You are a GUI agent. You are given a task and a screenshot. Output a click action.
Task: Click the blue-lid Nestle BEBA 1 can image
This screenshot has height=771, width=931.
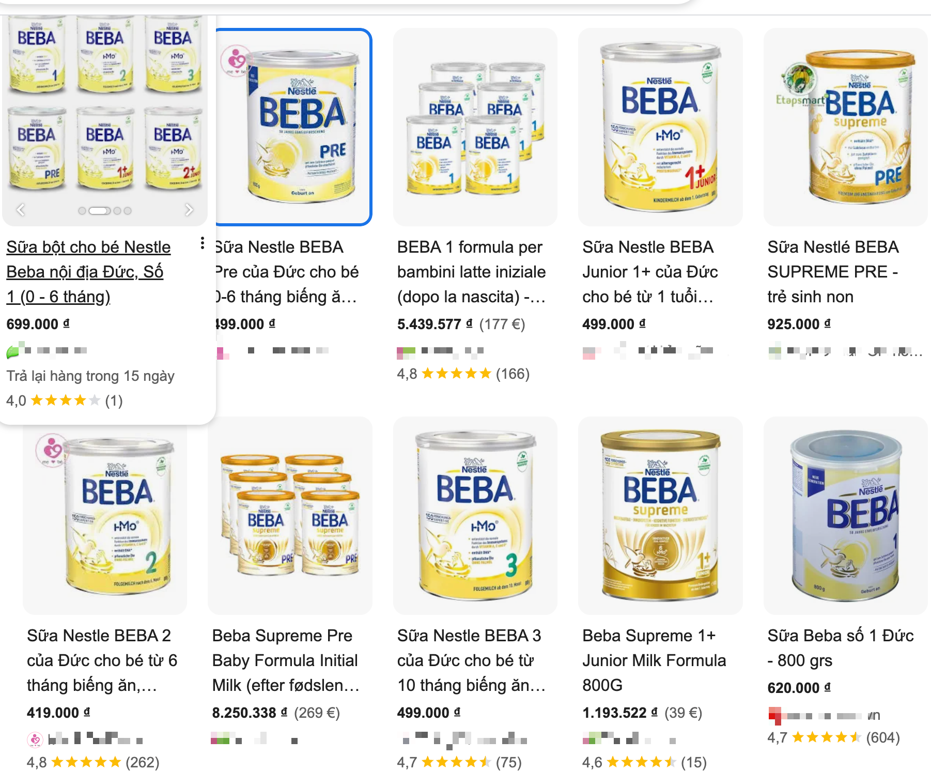click(845, 515)
